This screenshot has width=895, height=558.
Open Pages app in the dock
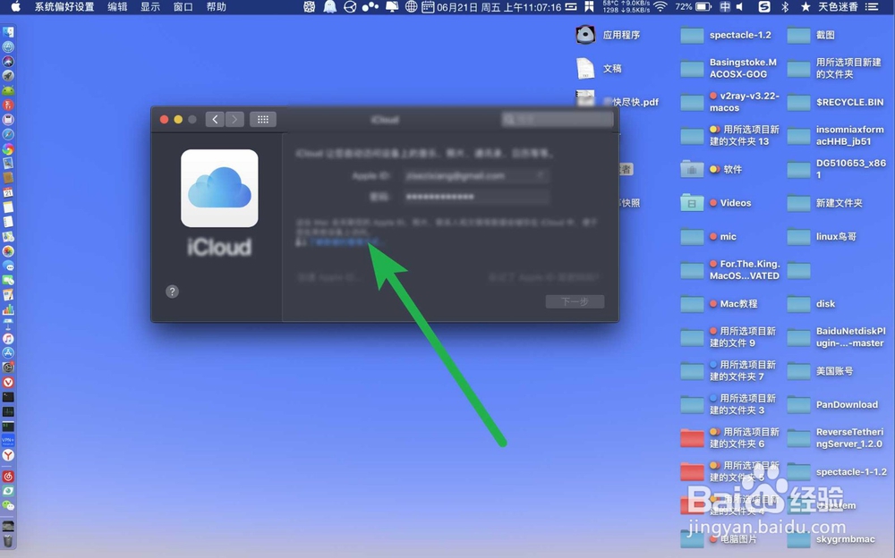(8, 295)
